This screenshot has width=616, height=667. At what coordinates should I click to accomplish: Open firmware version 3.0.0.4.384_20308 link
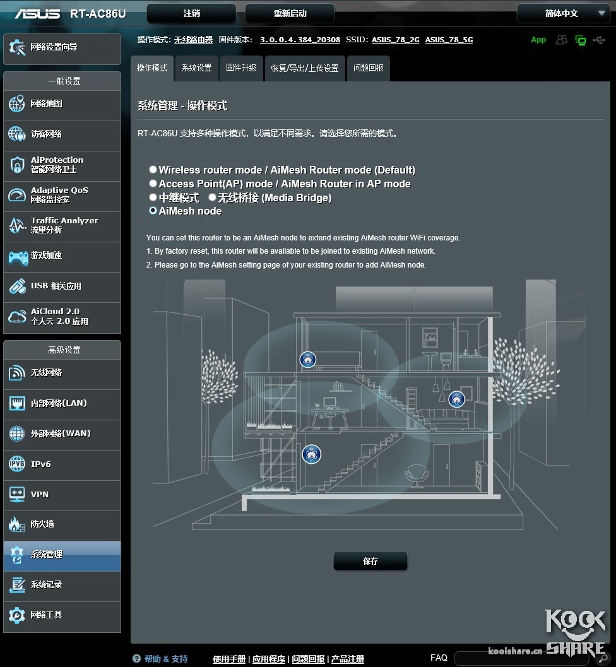pyautogui.click(x=300, y=40)
